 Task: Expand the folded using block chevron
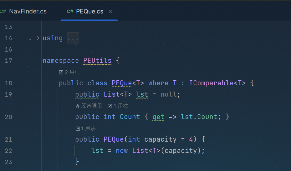coord(38,38)
